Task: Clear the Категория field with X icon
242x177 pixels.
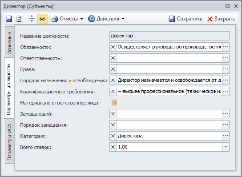Action: click(x=113, y=136)
